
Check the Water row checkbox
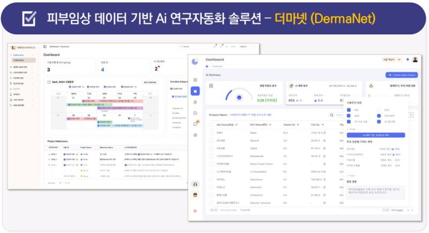point(211,133)
